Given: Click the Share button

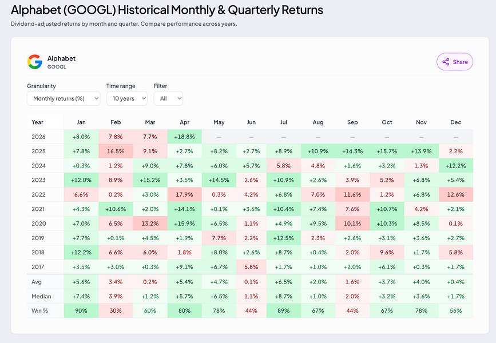Looking at the screenshot, I should pos(455,62).
